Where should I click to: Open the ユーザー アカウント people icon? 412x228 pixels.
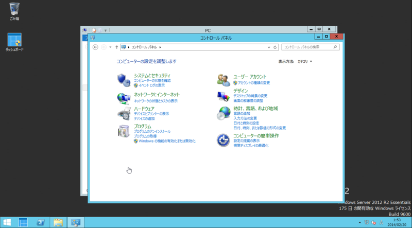point(224,80)
